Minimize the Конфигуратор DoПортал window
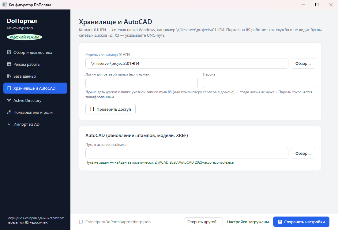The image size is (338, 230). pyautogui.click(x=303, y=5)
